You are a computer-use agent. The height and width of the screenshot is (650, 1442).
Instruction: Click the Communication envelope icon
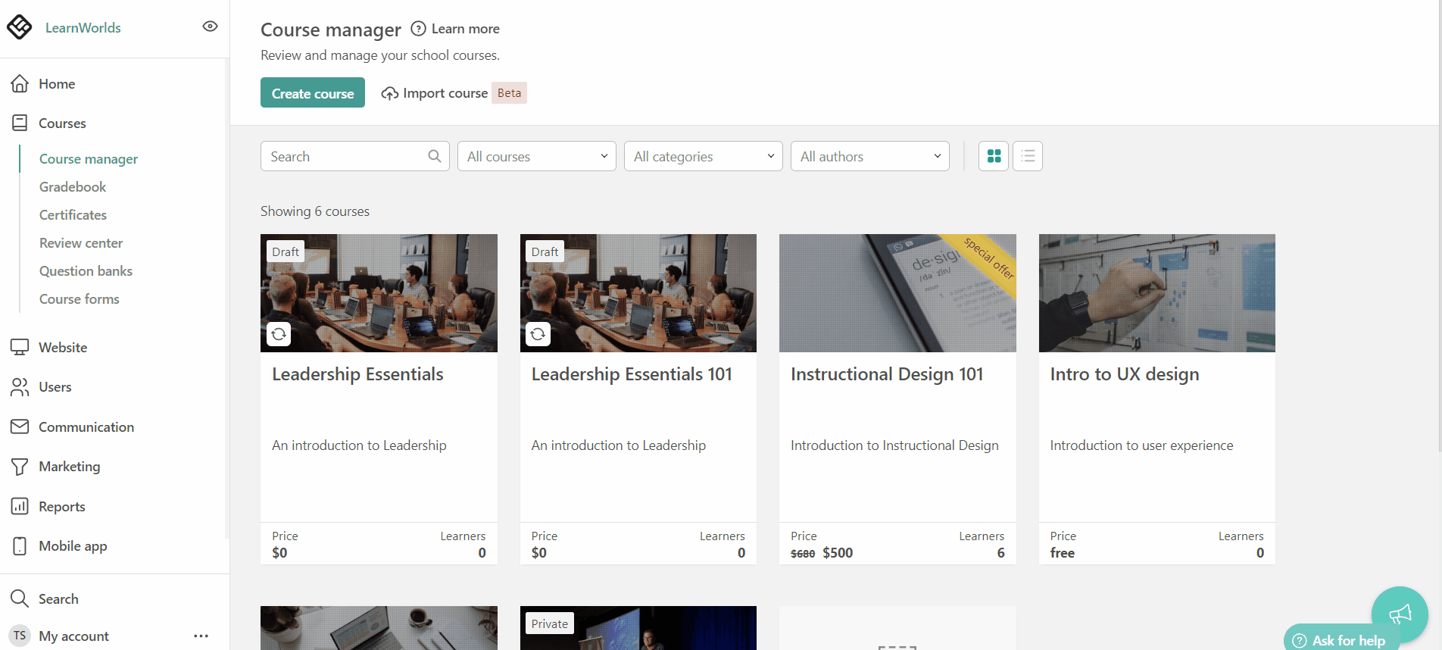[20, 427]
